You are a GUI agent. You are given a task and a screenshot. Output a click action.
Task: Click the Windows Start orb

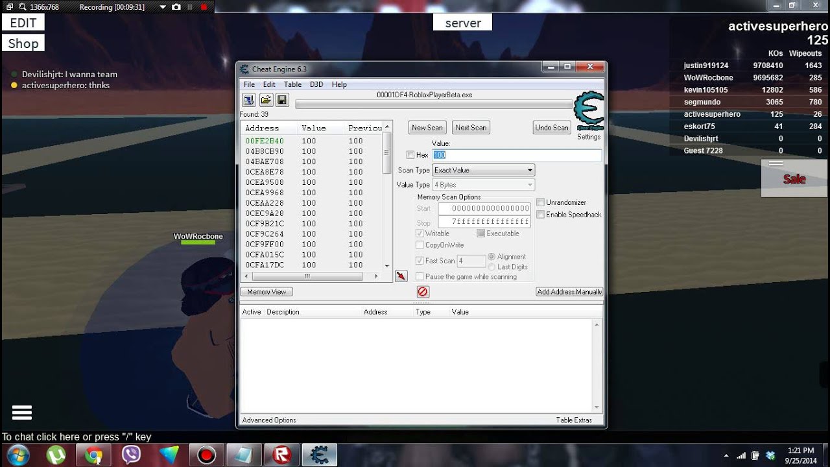pyautogui.click(x=18, y=455)
